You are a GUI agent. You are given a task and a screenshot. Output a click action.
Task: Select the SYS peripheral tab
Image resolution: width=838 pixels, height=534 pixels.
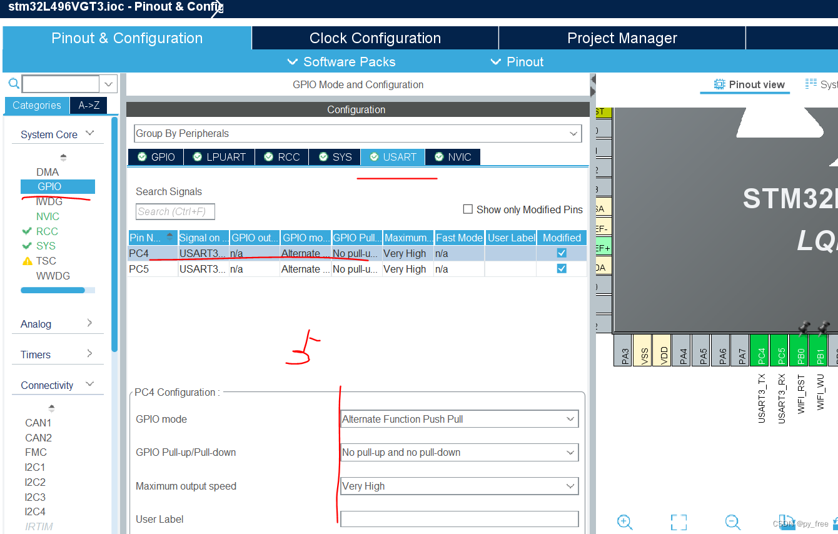[335, 157]
